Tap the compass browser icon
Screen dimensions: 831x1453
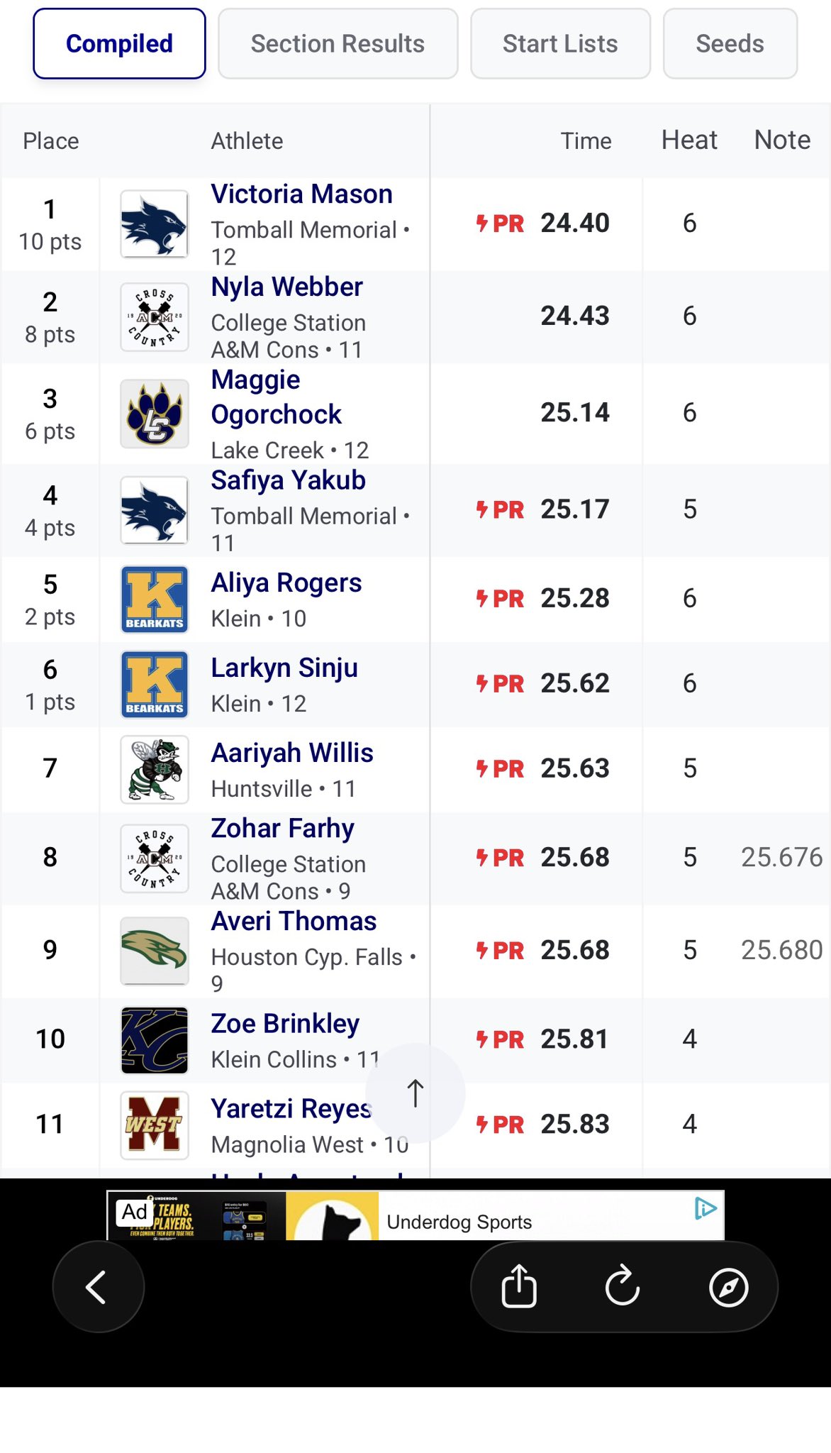click(x=728, y=1286)
